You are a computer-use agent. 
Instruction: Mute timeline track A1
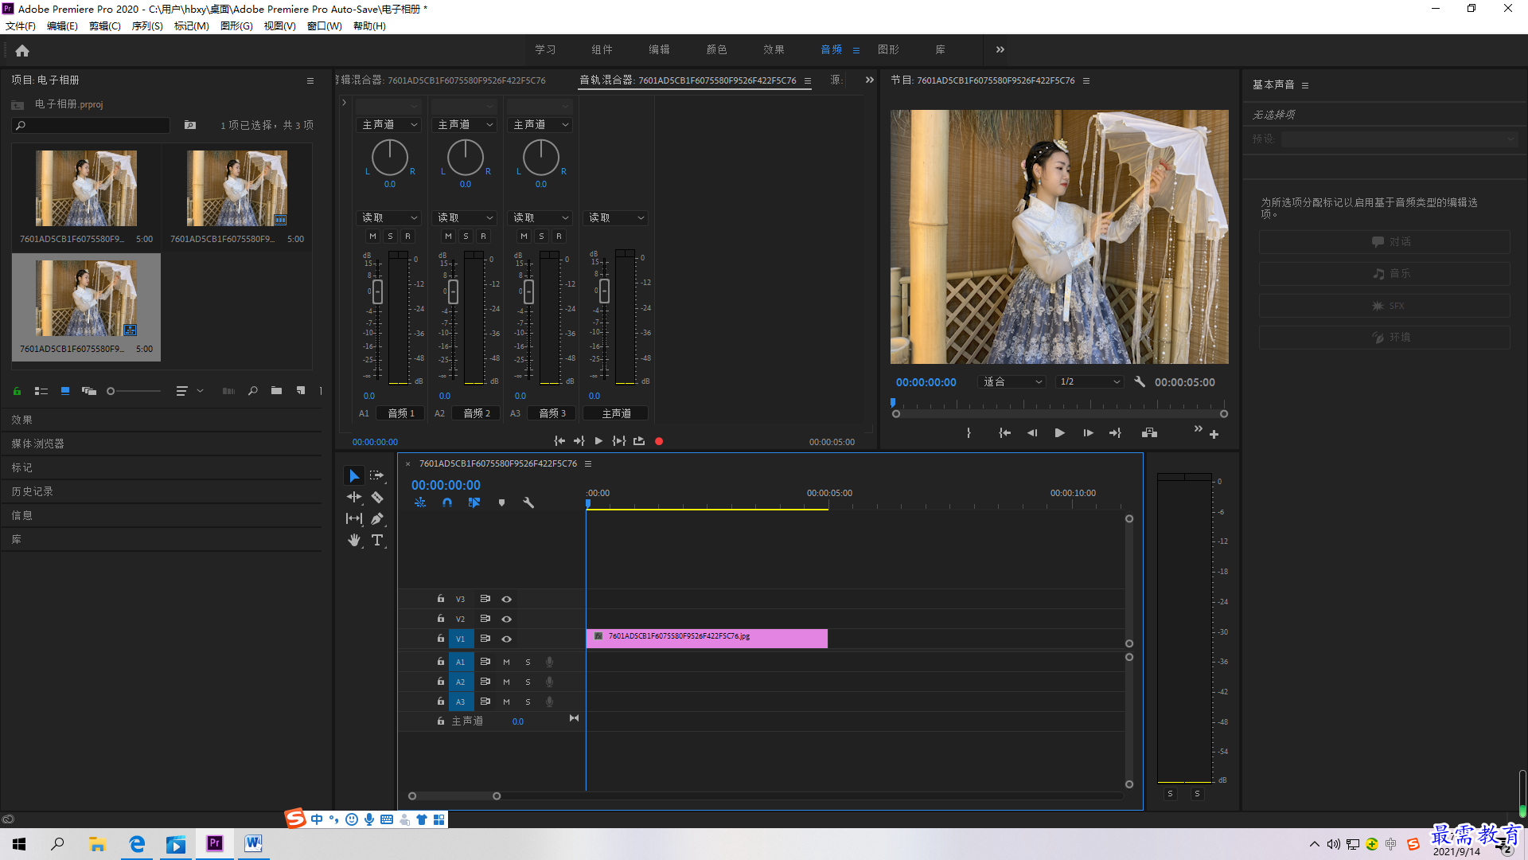[506, 662]
